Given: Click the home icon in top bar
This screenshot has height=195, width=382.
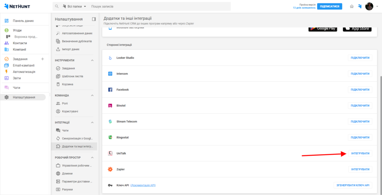Looking at the screenshot, I should (x=351, y=6).
